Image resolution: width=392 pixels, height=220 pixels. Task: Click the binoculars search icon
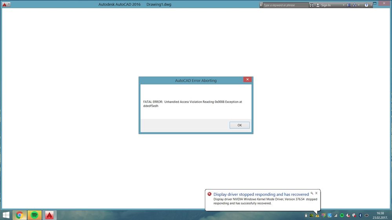[x=312, y=5]
